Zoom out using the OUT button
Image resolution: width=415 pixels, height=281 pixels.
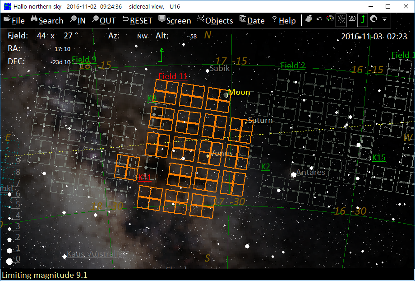tap(104, 20)
